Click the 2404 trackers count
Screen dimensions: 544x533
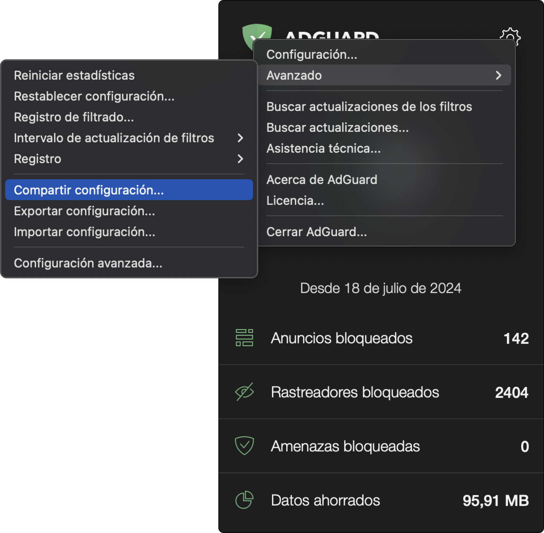512,392
